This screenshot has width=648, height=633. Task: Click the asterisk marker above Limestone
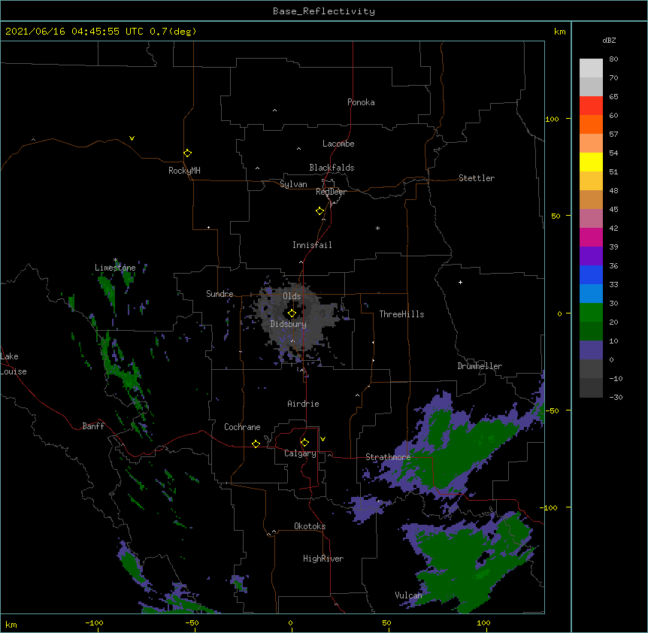tap(115, 260)
